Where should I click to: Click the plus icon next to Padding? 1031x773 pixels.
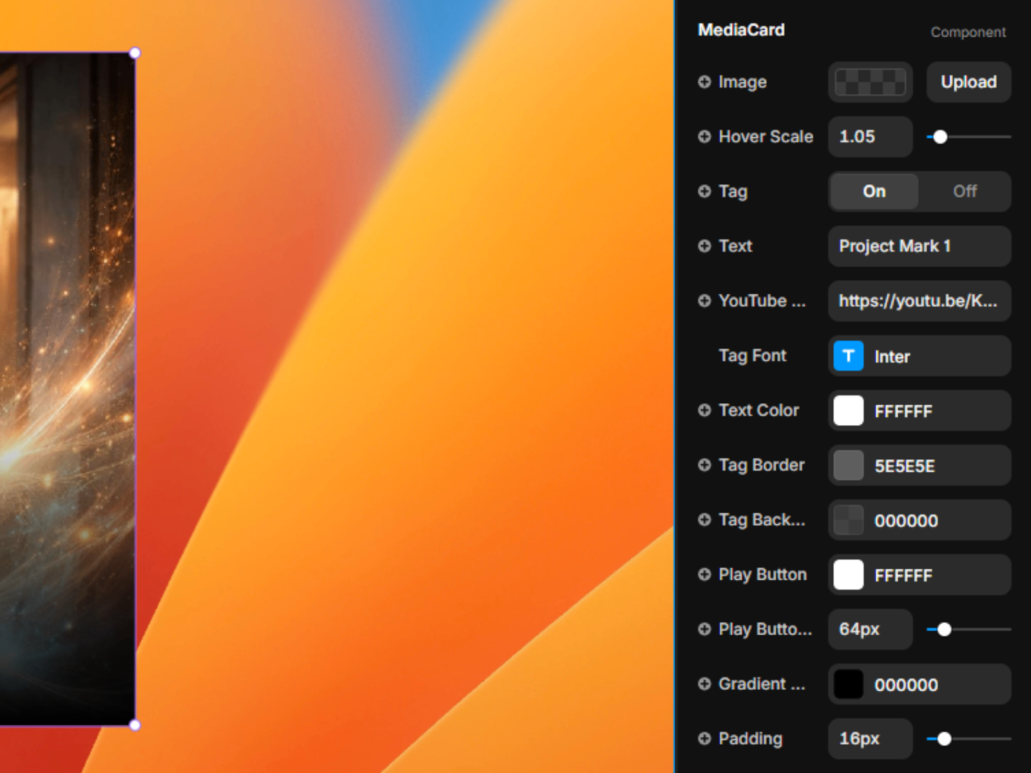click(x=704, y=739)
